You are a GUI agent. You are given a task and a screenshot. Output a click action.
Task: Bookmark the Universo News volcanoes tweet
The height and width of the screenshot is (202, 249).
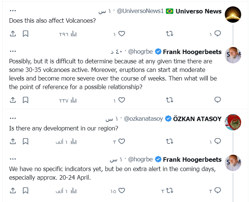[25, 34]
